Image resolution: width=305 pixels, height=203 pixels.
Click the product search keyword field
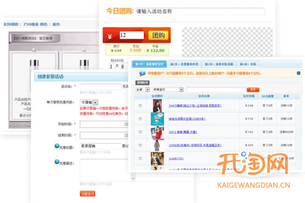point(216,90)
